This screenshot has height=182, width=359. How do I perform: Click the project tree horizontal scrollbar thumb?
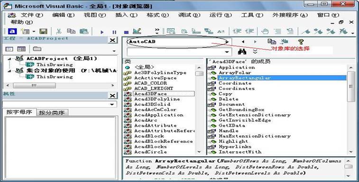[x=34, y=86]
